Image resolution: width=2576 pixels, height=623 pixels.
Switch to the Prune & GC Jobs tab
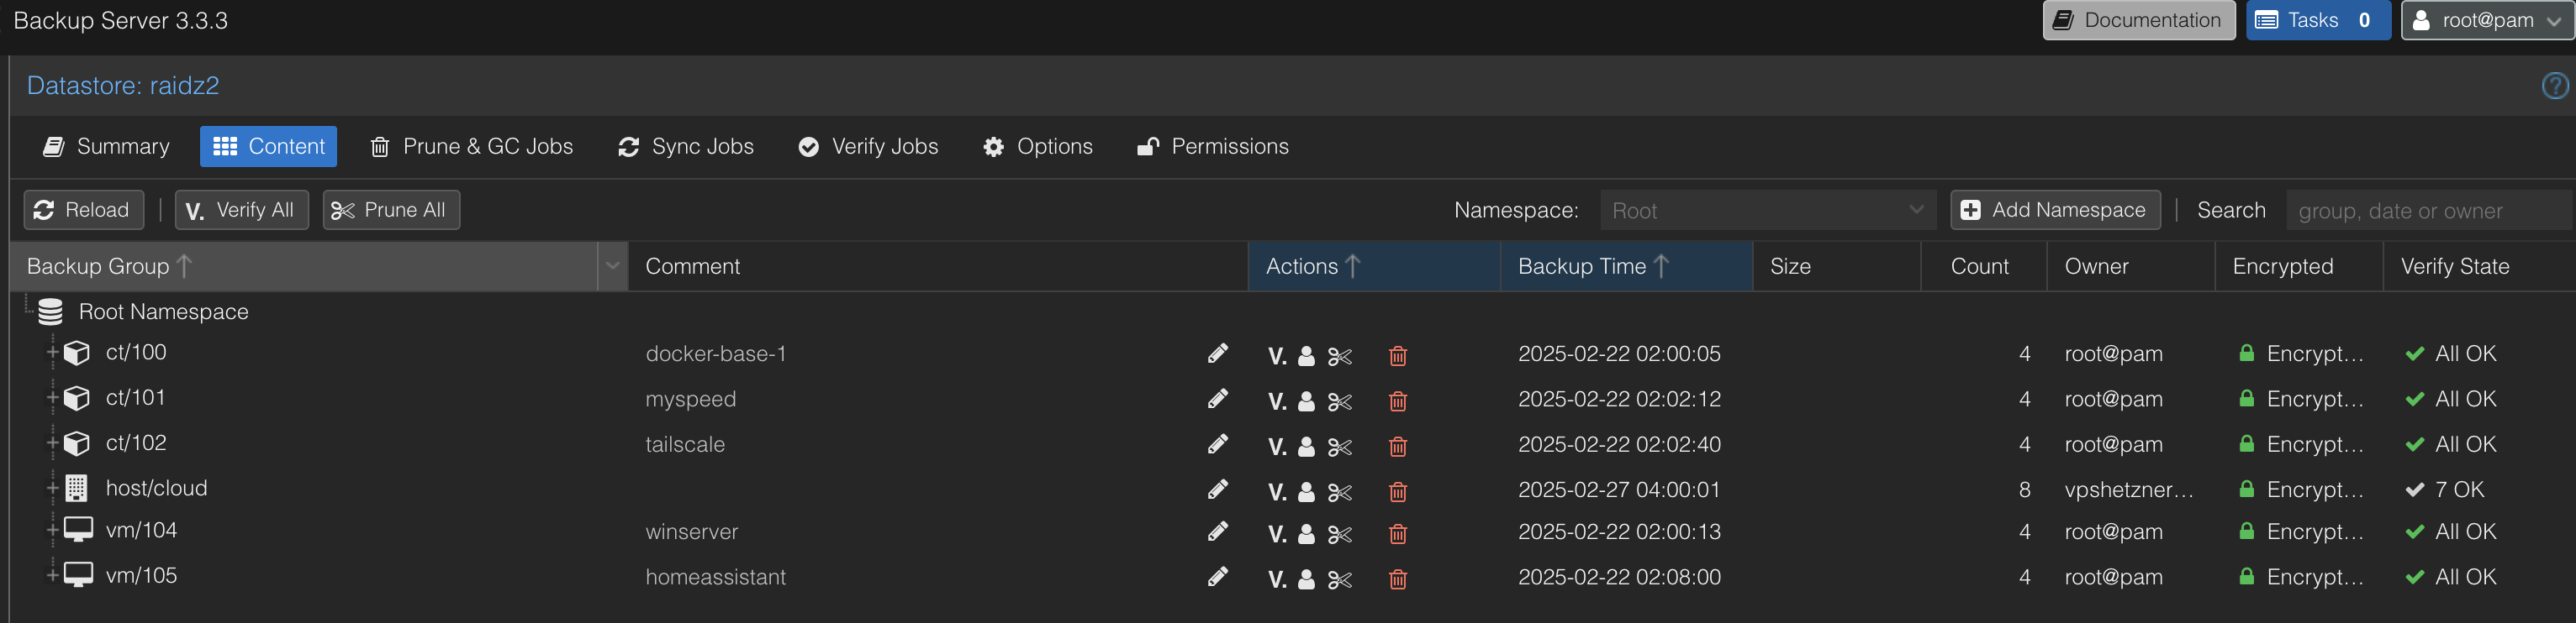tap(472, 147)
